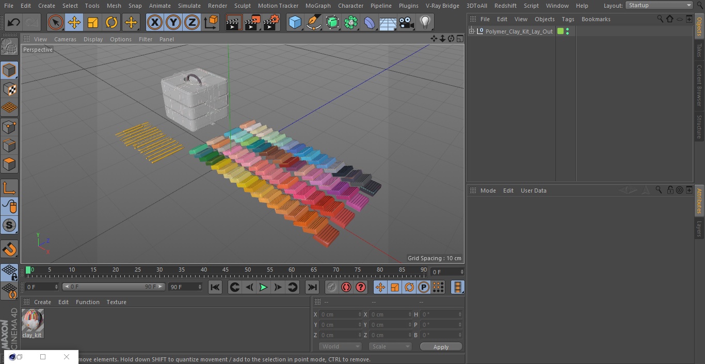
Task: Open the Attributes side tab
Action: (x=699, y=201)
